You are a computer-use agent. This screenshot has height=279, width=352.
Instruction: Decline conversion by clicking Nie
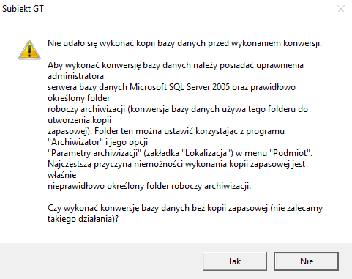click(x=307, y=261)
